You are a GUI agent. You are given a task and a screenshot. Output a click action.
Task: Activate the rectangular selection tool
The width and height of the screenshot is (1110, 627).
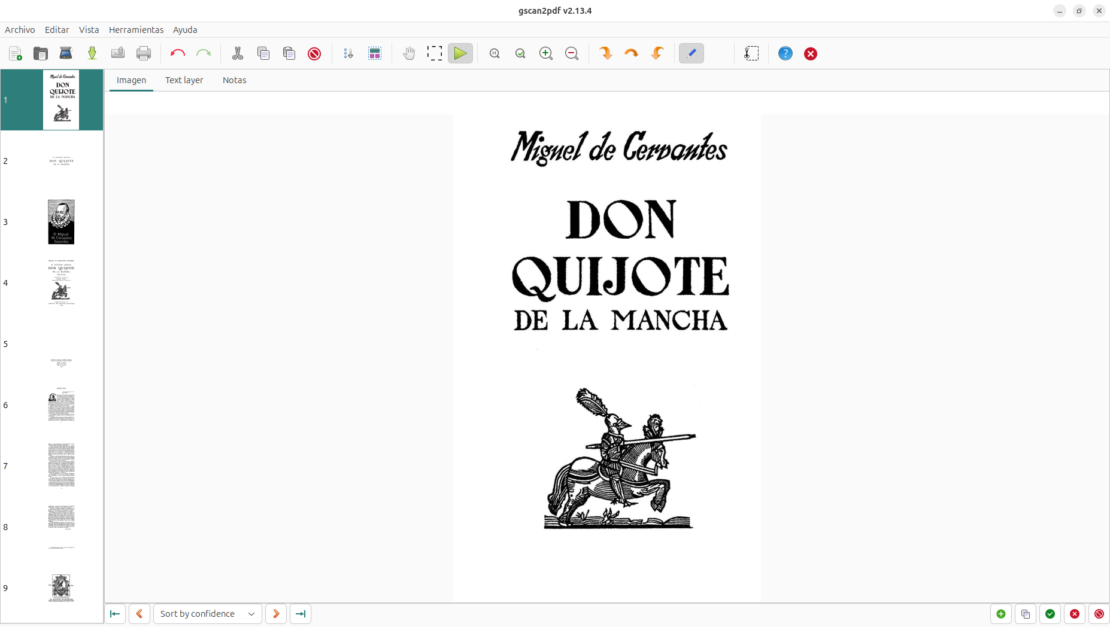[435, 54]
